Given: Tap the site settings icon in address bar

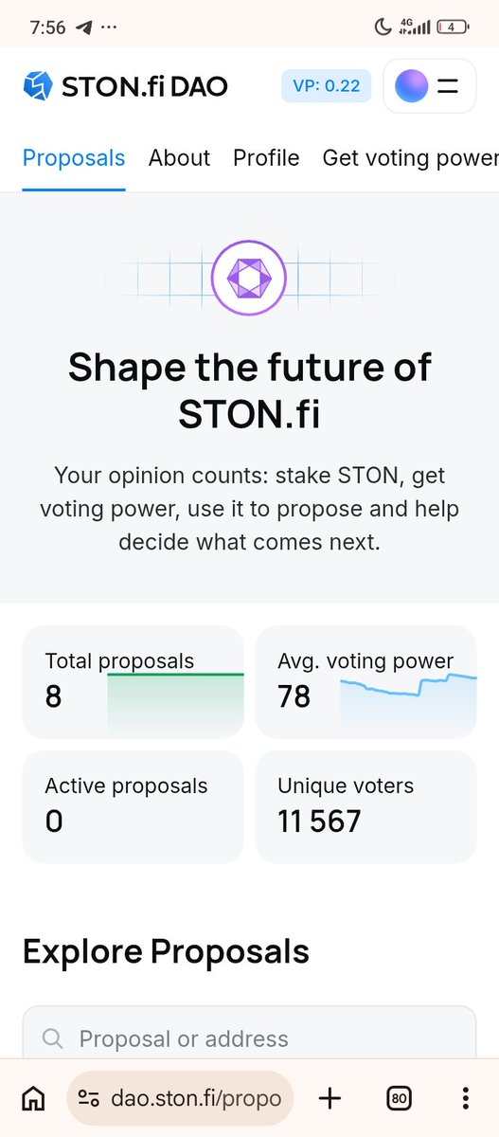Looking at the screenshot, I should pyautogui.click(x=89, y=1098).
